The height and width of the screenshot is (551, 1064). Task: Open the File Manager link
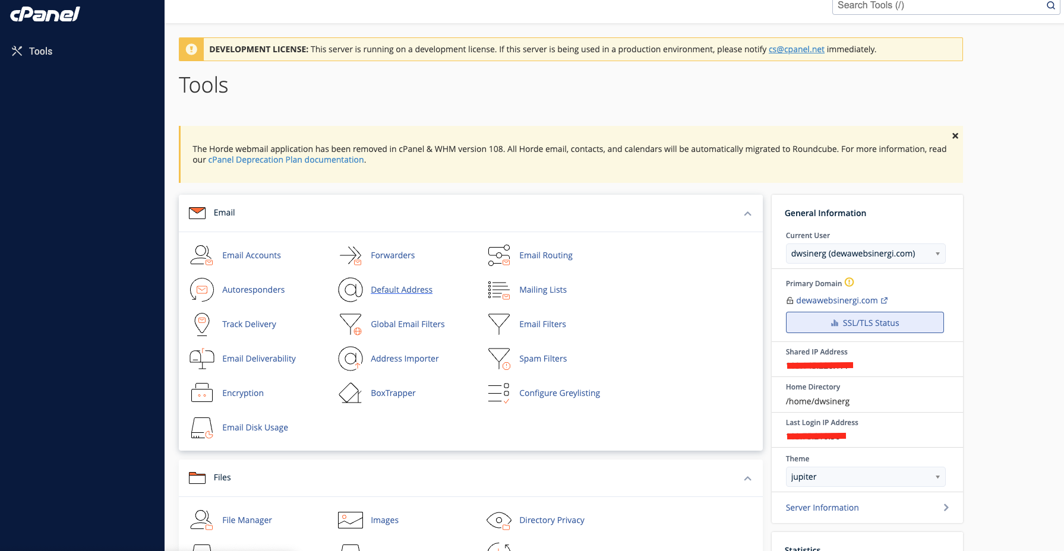(247, 520)
